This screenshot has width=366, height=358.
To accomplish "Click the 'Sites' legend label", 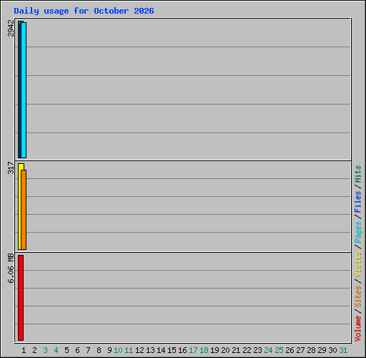I will coord(357,296).
